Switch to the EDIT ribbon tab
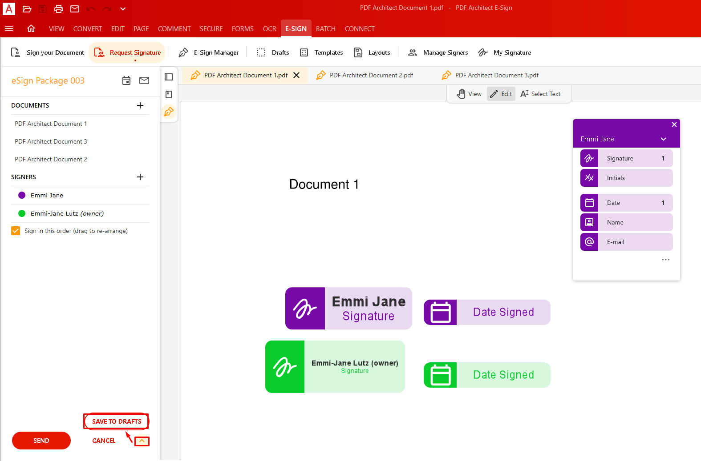Screen dimensions: 701x461 (x=118, y=29)
